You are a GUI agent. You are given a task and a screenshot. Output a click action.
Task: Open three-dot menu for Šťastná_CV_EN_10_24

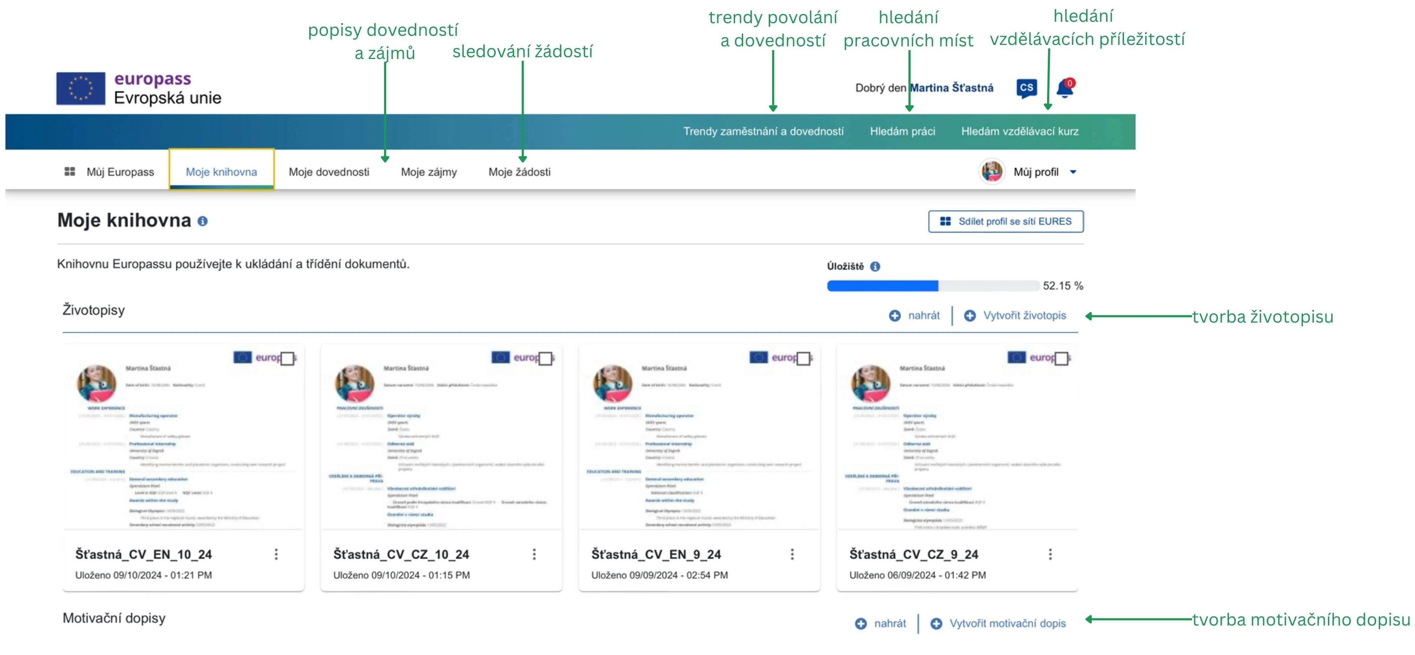276,555
